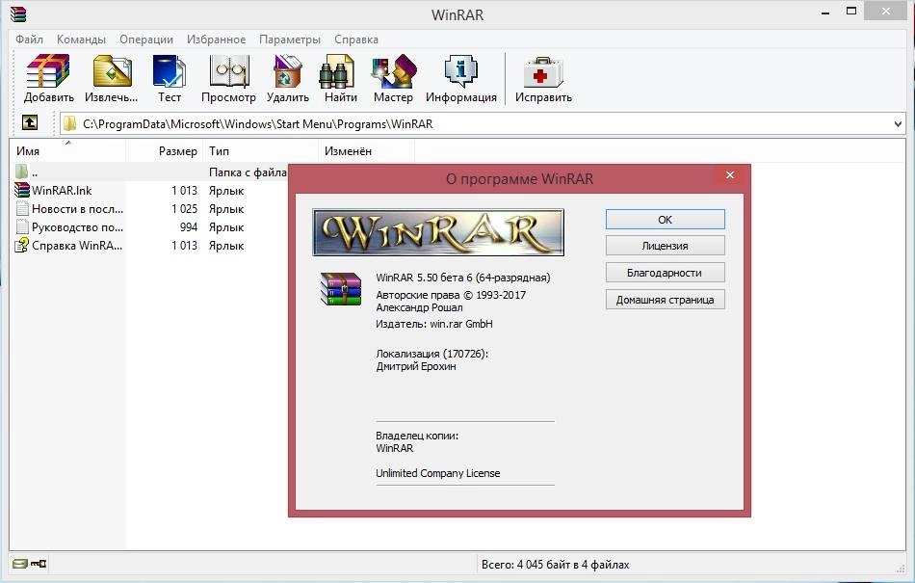Screen dimensions: 915x583
Task: Click the disk icon in status bar
Action: point(20,564)
